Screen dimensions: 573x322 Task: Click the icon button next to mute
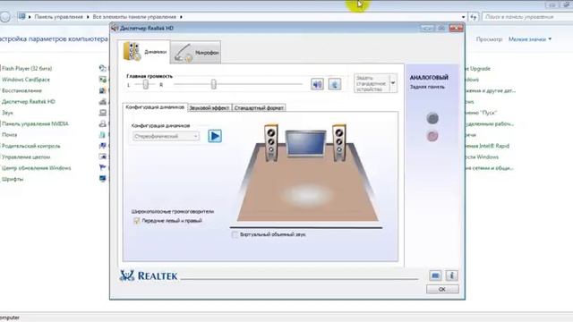pyautogui.click(x=334, y=84)
